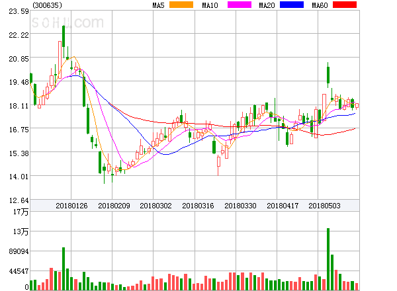397x291 pixels.
Task: Select the MA60 legend label
Action: click(x=320, y=5)
